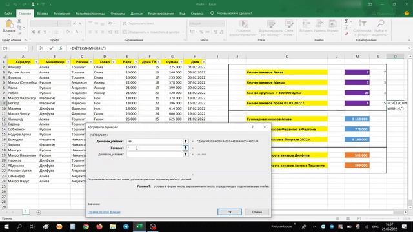Click Отмена in function arguments dialog
The image size is (413, 232).
click(257, 212)
